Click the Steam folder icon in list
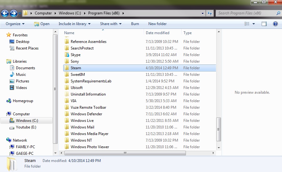This screenshot has width=282, height=172. [x=67, y=68]
